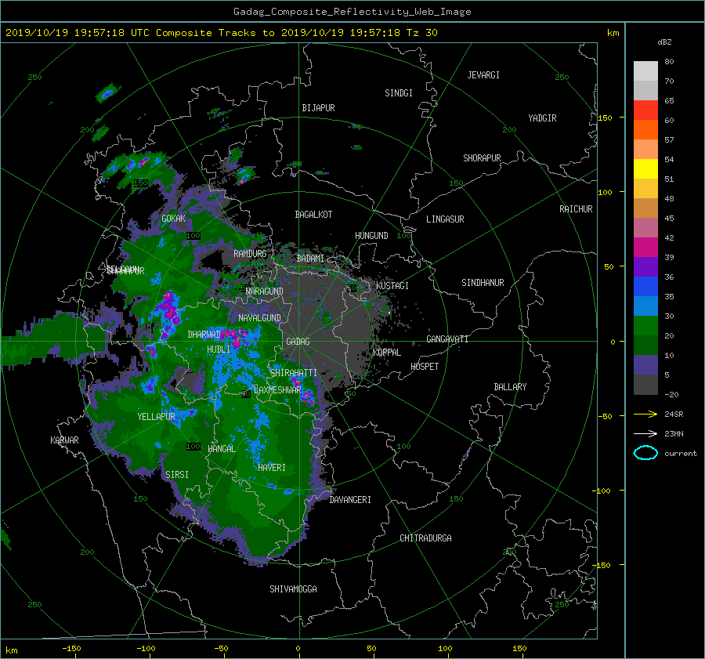Pick the white 70-80 dBZ color swatch
Screen dimensions: 705x659
point(645,71)
